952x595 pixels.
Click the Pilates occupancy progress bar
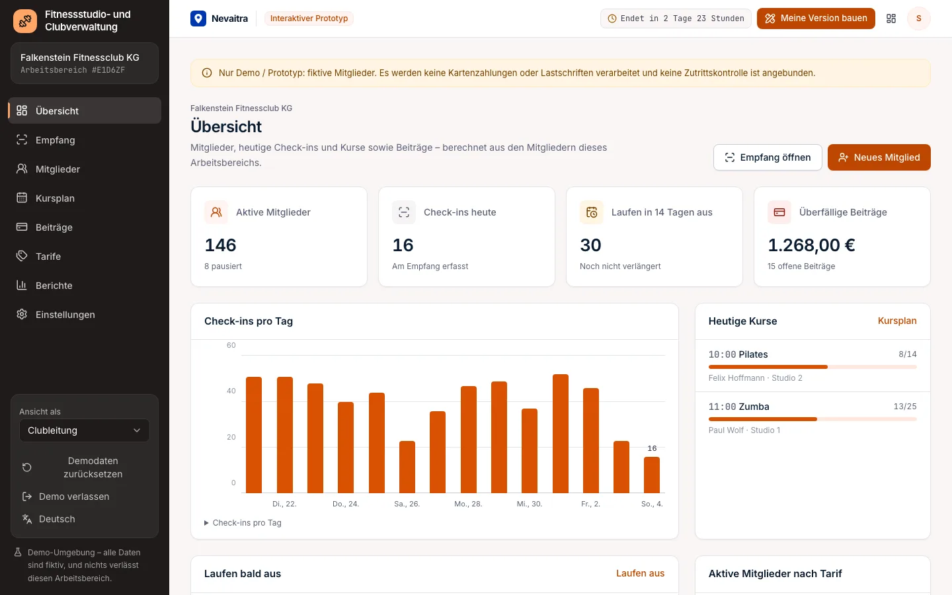[x=813, y=367]
